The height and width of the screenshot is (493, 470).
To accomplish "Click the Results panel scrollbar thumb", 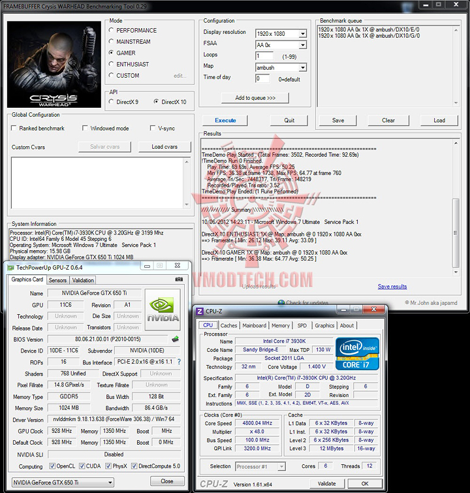I will pyautogui.click(x=455, y=232).
